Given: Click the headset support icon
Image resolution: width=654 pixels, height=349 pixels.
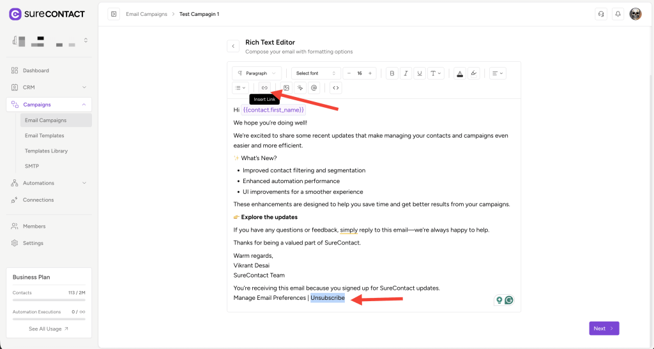Looking at the screenshot, I should (600, 14).
